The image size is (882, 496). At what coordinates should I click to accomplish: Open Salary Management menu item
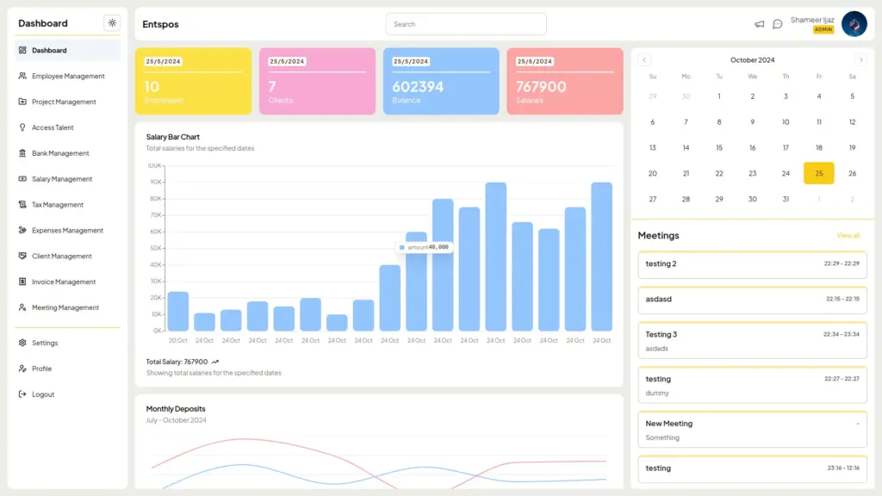[61, 179]
